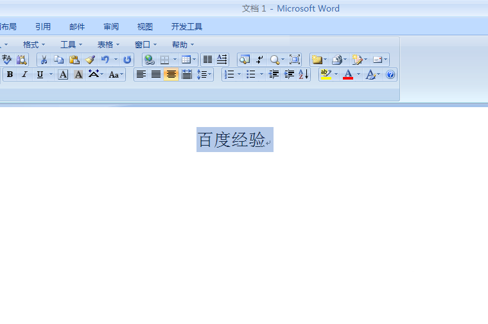Insert a hyperlink using the globe icon

(x=149, y=60)
